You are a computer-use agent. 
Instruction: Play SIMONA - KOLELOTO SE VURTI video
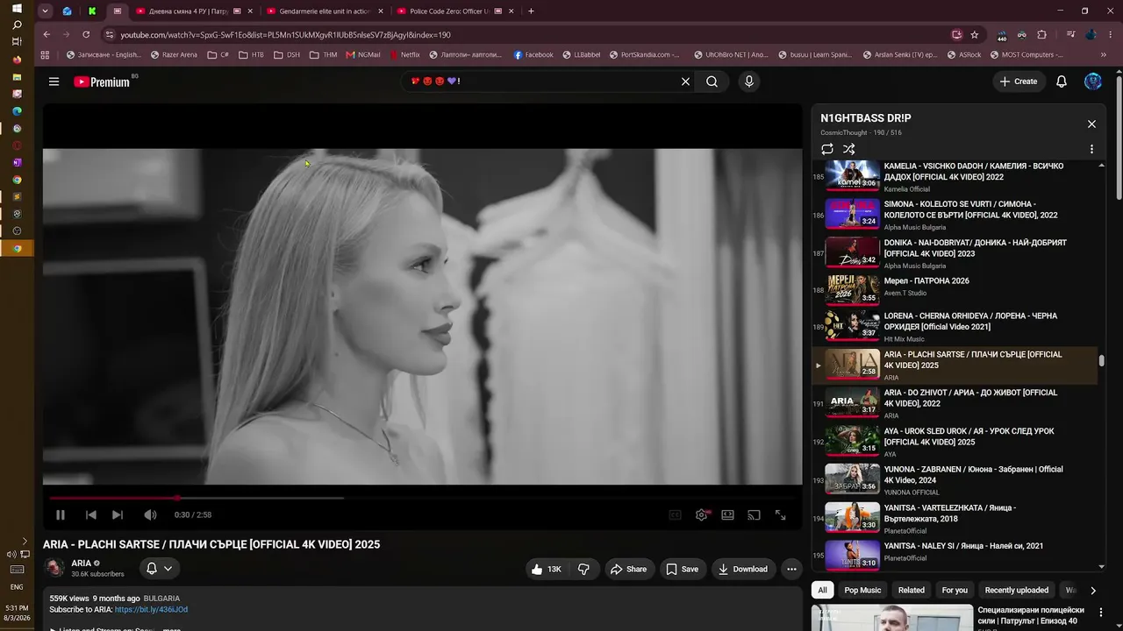pyautogui.click(x=955, y=215)
